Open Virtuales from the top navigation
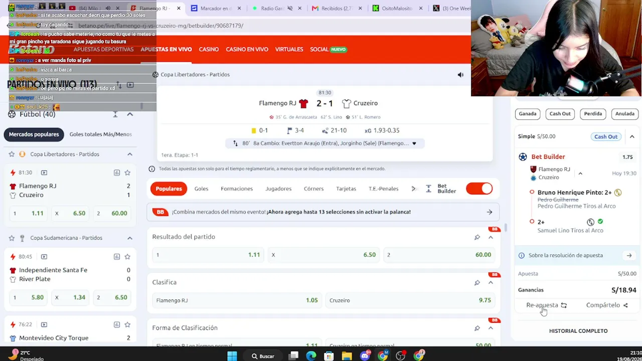 (289, 49)
